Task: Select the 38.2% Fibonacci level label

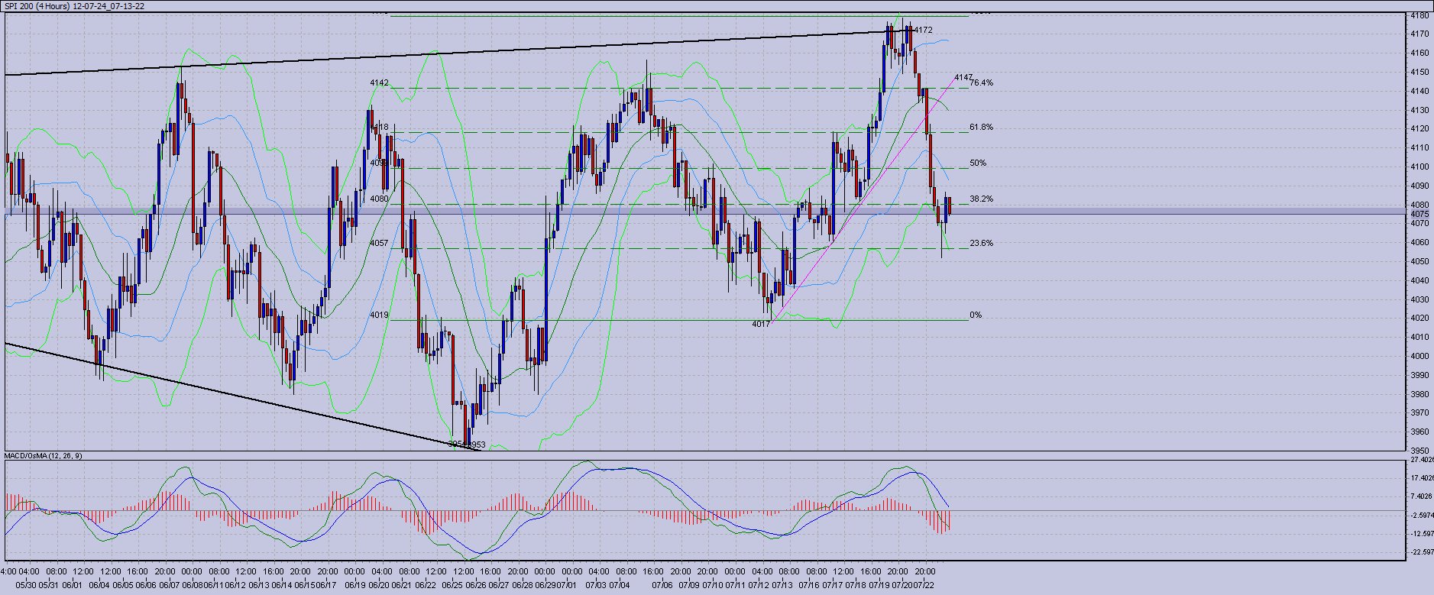Action: click(x=981, y=199)
